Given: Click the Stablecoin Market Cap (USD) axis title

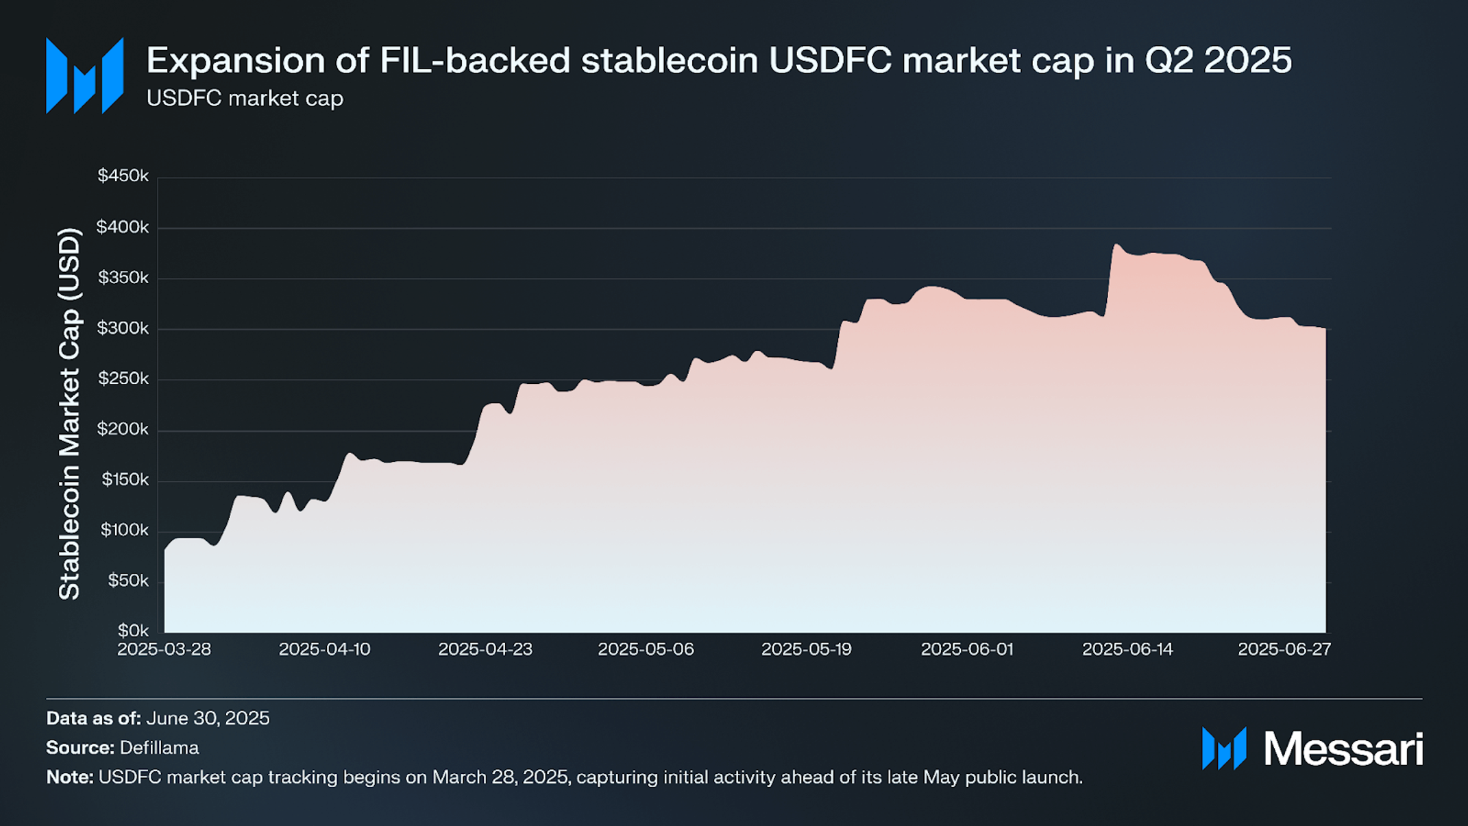Looking at the screenshot, I should [69, 414].
